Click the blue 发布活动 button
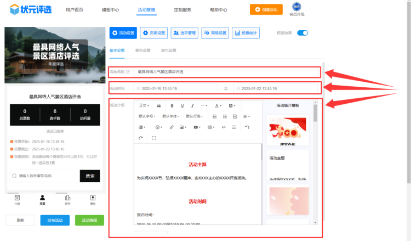The height and width of the screenshot is (241, 411). [x=55, y=220]
